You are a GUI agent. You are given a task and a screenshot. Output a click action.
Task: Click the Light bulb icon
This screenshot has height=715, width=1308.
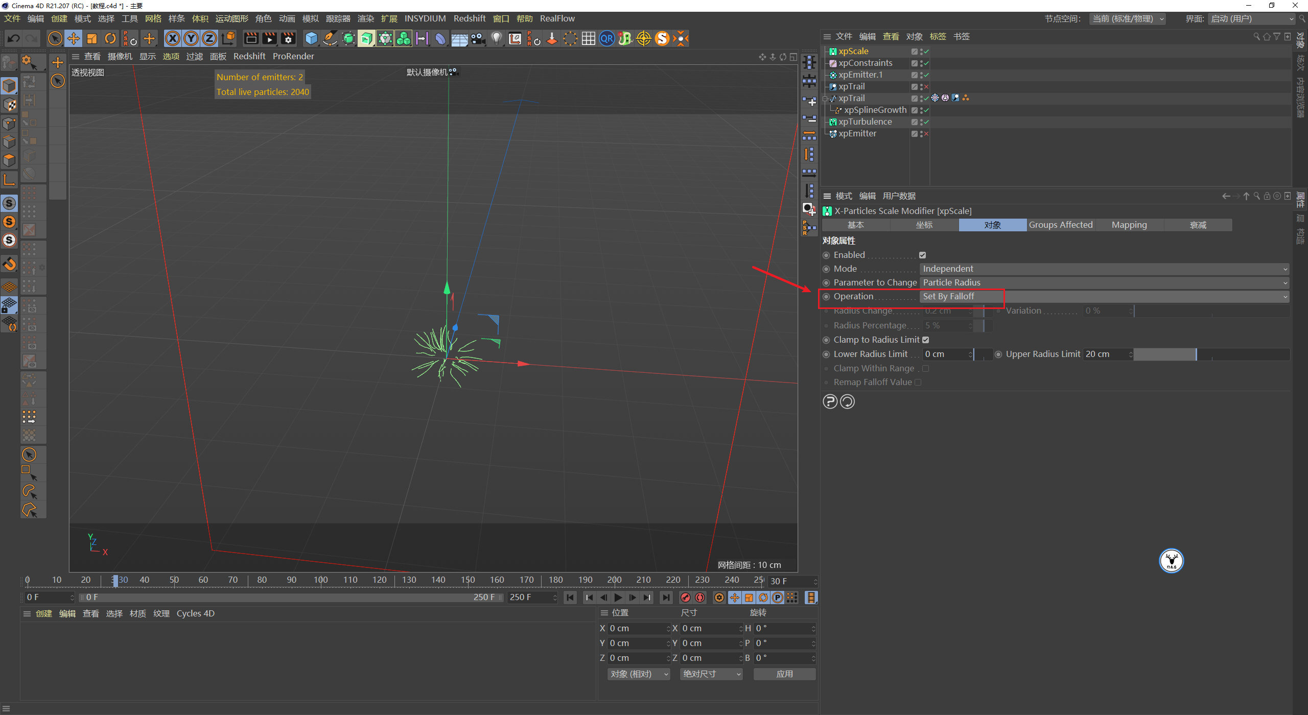tap(497, 38)
